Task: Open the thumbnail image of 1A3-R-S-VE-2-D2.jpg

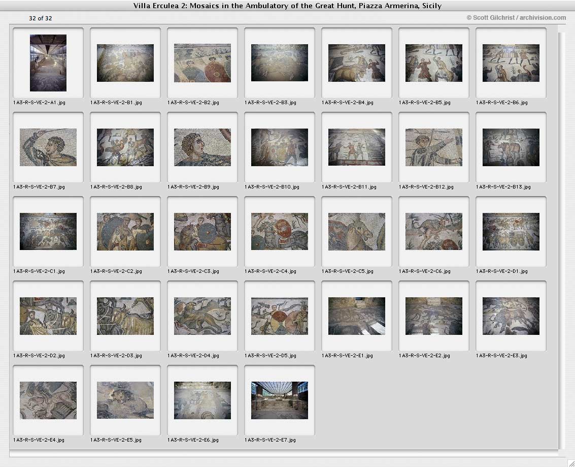Action: coord(48,316)
